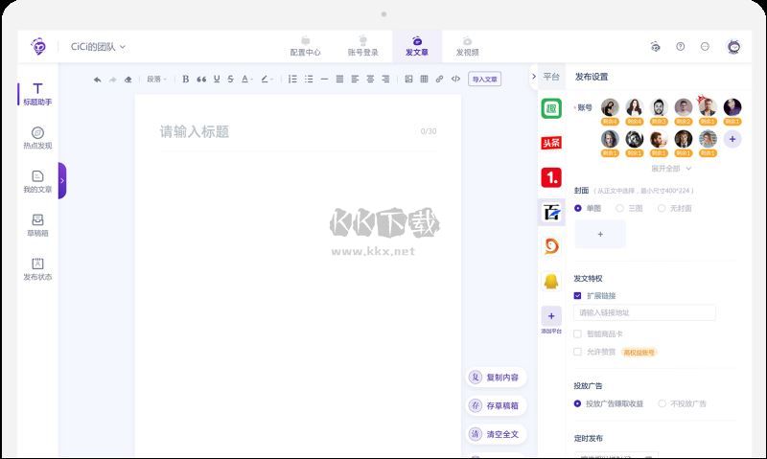Insert an ordered numbered list
The image size is (767, 459).
pyautogui.click(x=292, y=79)
